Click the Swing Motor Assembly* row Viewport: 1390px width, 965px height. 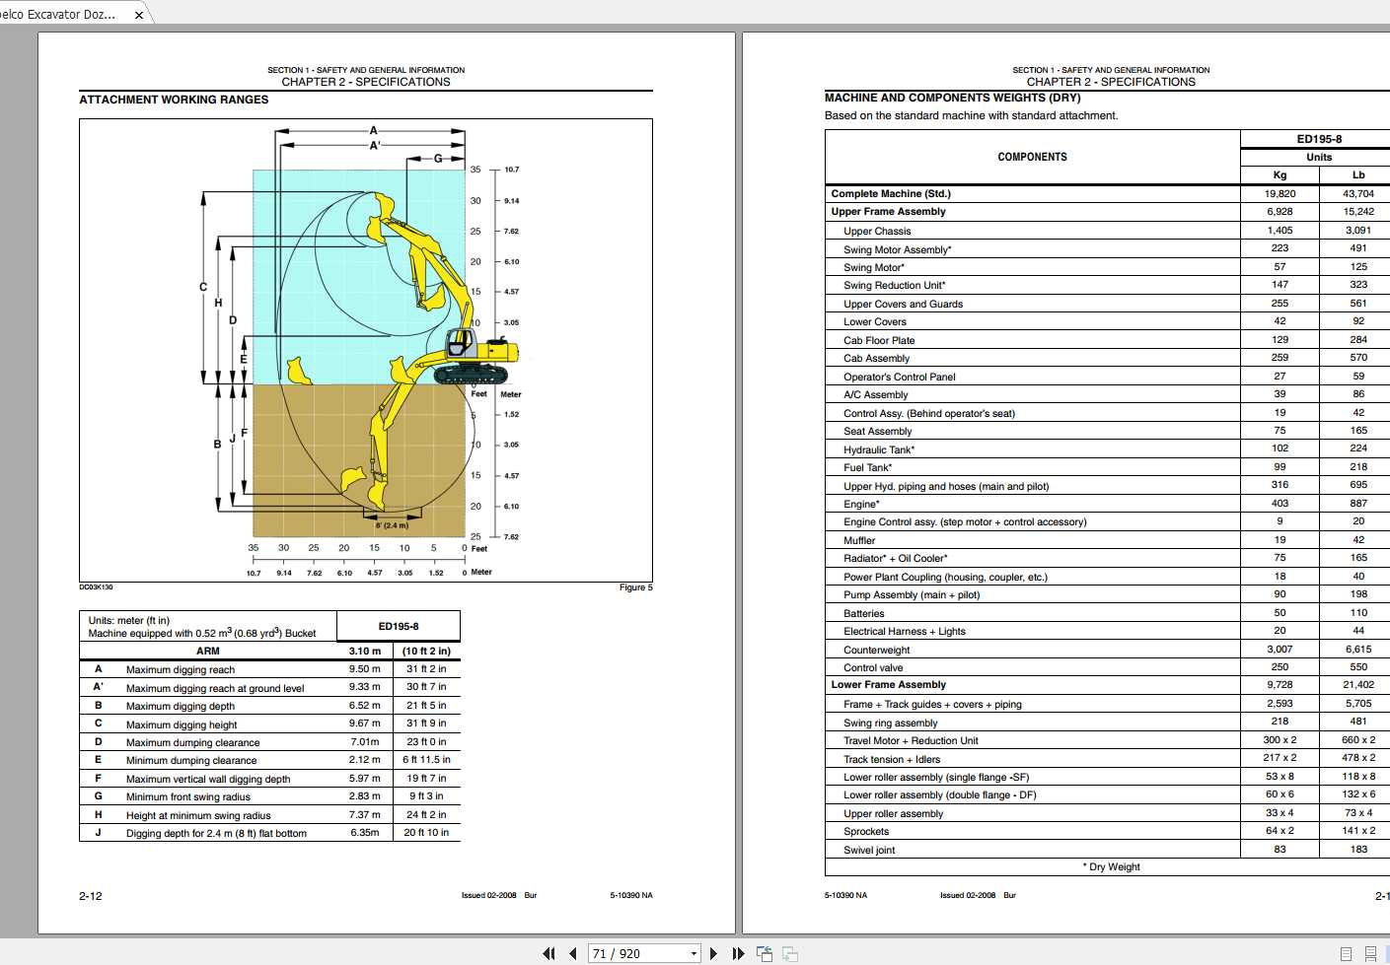tap(1107, 249)
